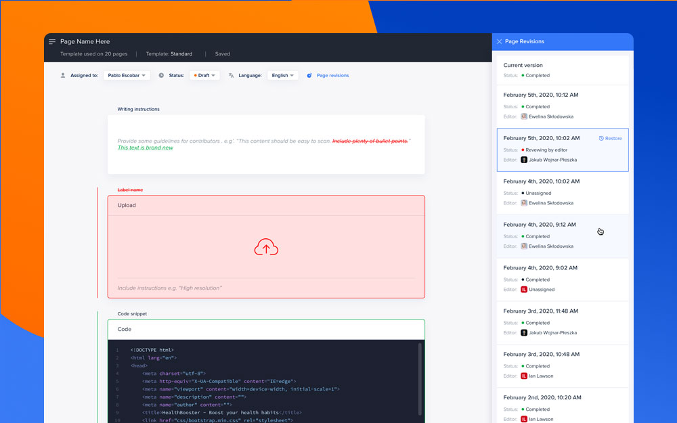This screenshot has height=423, width=677.
Task: Close the Page Revisions panel
Action: coord(500,42)
